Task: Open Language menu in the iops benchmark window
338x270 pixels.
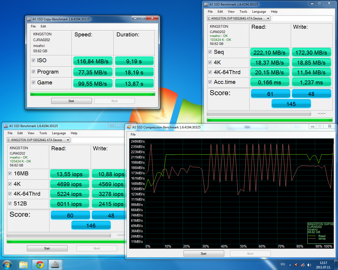Action: (59, 133)
